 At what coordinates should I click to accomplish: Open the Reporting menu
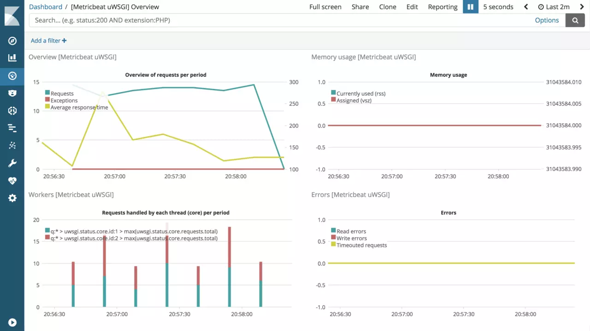pyautogui.click(x=442, y=7)
